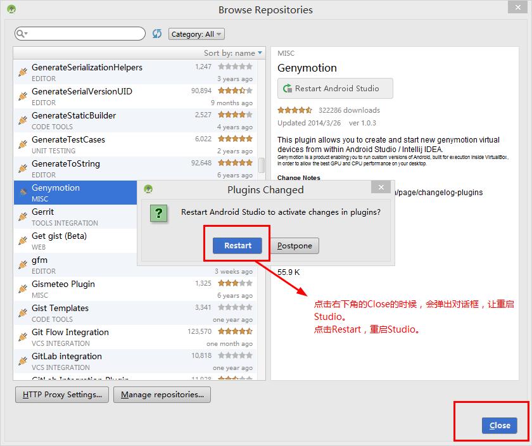Click the Genymotion title in details pane
Image resolution: width=532 pixels, height=446 pixels.
pos(307,68)
